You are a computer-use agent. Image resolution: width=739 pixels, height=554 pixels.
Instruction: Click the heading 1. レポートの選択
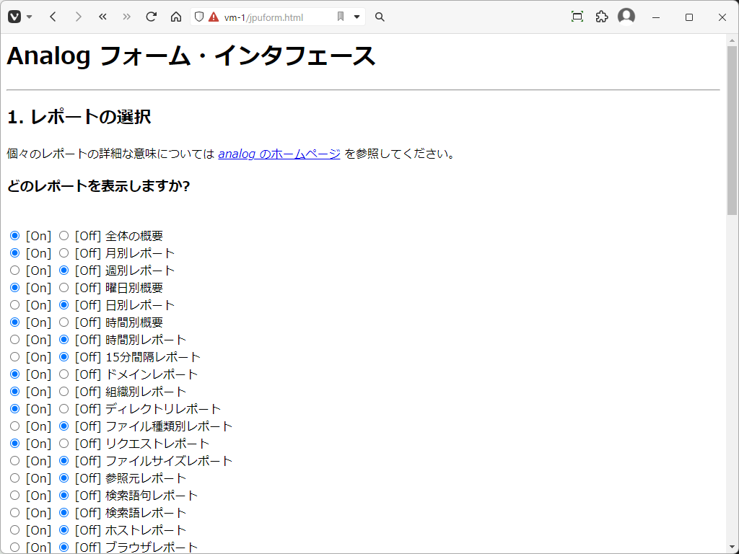click(79, 117)
